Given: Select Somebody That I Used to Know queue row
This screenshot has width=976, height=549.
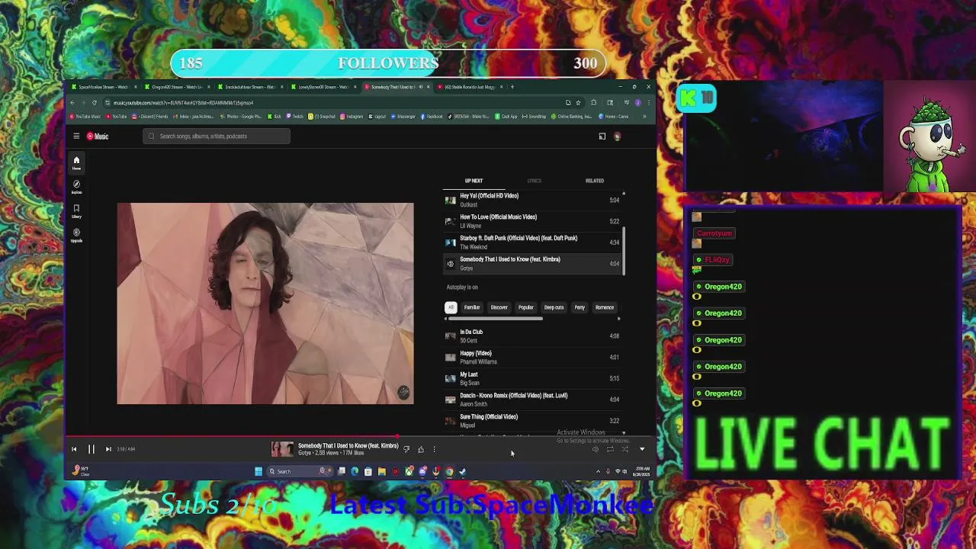Looking at the screenshot, I should click(533, 264).
